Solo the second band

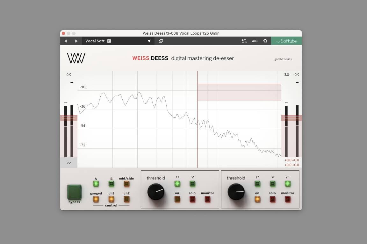pyautogui.click(x=272, y=199)
